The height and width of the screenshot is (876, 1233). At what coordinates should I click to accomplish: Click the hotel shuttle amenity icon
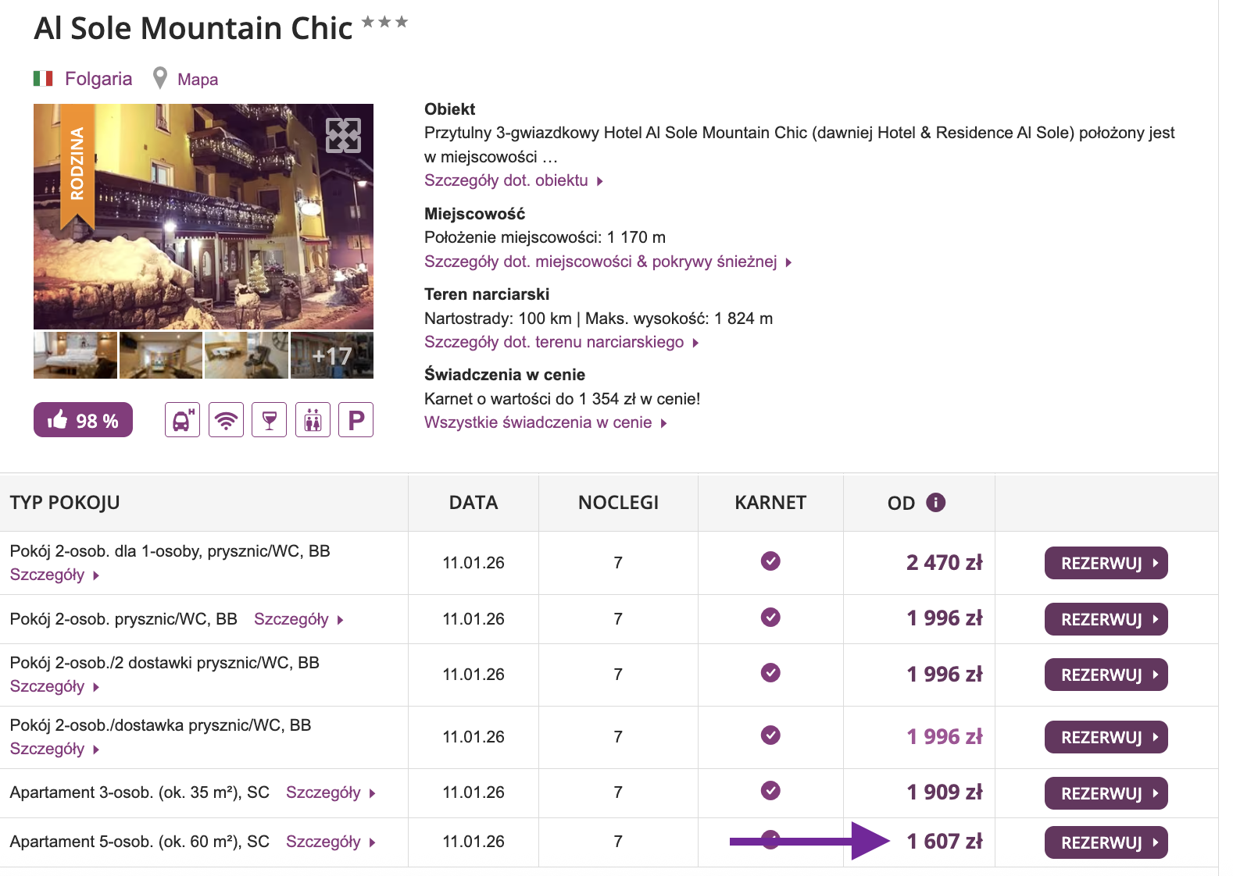point(182,420)
